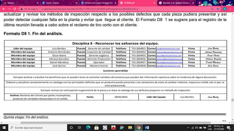Switch to the Inicio - Canva tab
Viewport: 234px width, 131px height.
pyautogui.click(x=60, y=3)
